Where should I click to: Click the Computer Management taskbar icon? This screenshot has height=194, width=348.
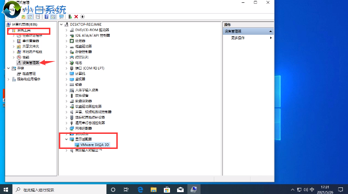pyautogui.click(x=194, y=190)
